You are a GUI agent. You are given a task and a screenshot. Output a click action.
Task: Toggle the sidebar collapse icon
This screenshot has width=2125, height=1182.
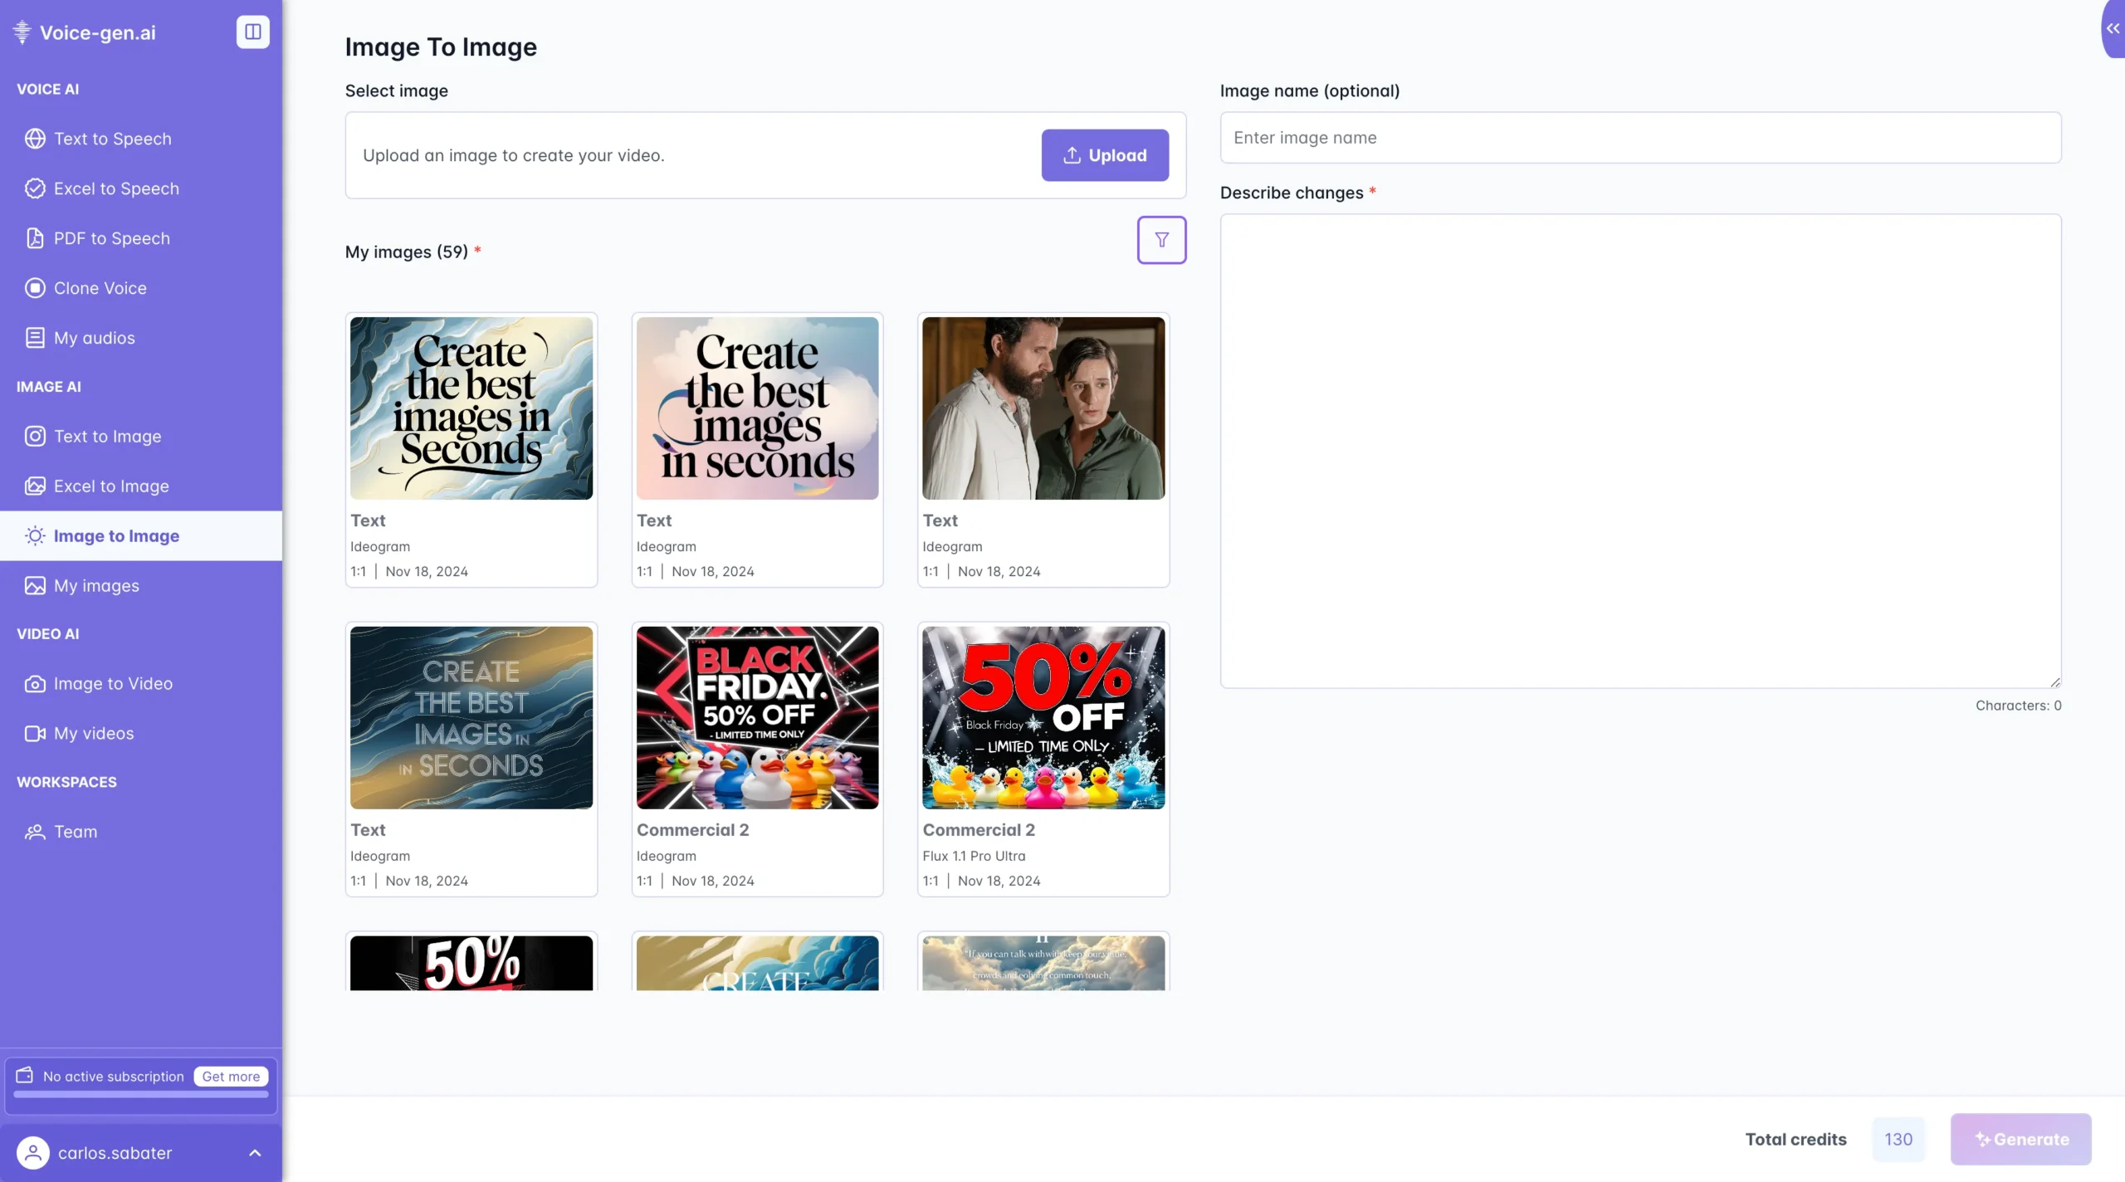pyautogui.click(x=252, y=32)
